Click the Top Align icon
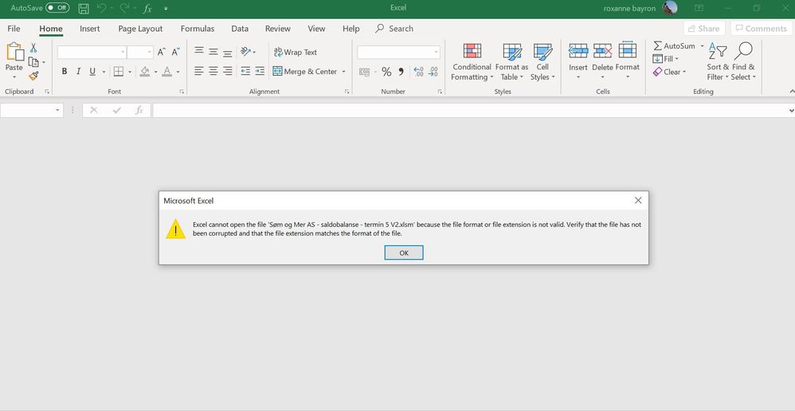The height and width of the screenshot is (411, 795). point(199,52)
